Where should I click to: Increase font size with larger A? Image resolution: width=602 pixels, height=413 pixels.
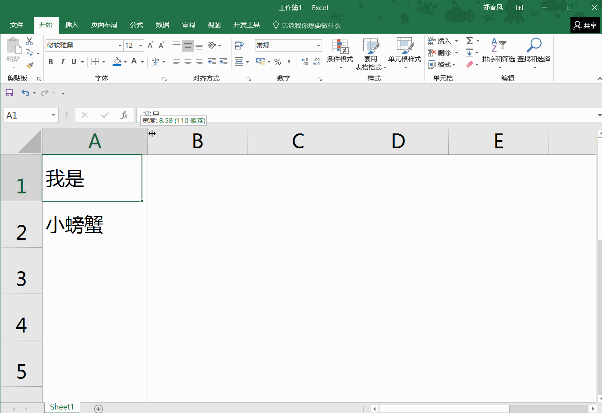[150, 45]
